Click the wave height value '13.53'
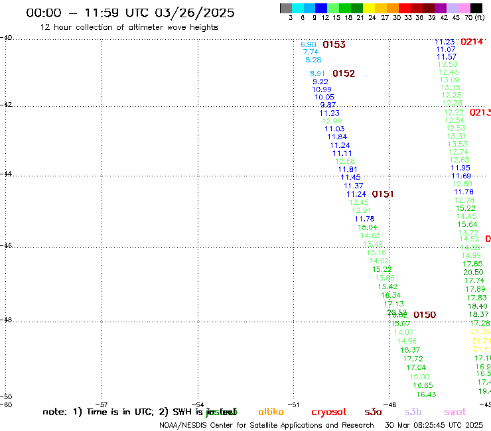Image resolution: width=491 pixels, height=431 pixels. (x=458, y=145)
